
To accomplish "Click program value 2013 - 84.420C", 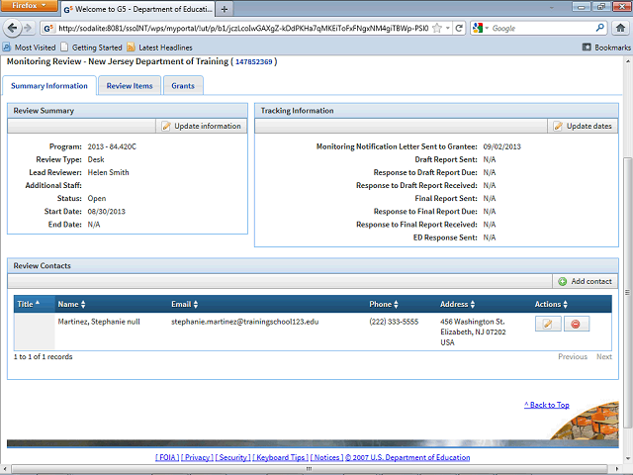I will [x=112, y=146].
